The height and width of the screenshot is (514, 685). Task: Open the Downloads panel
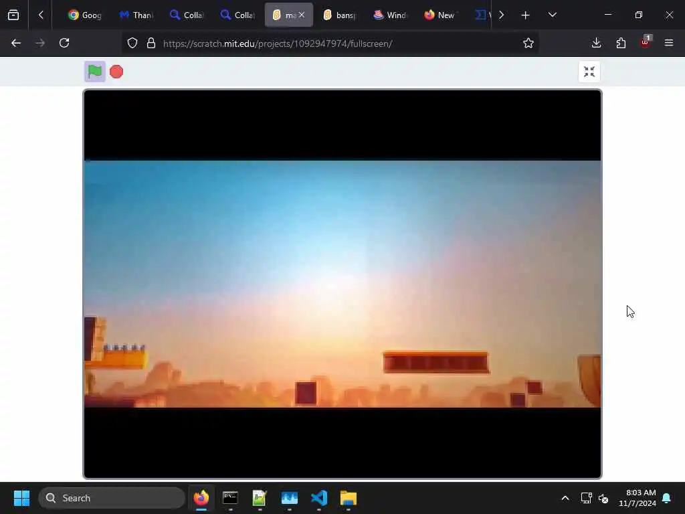(596, 43)
